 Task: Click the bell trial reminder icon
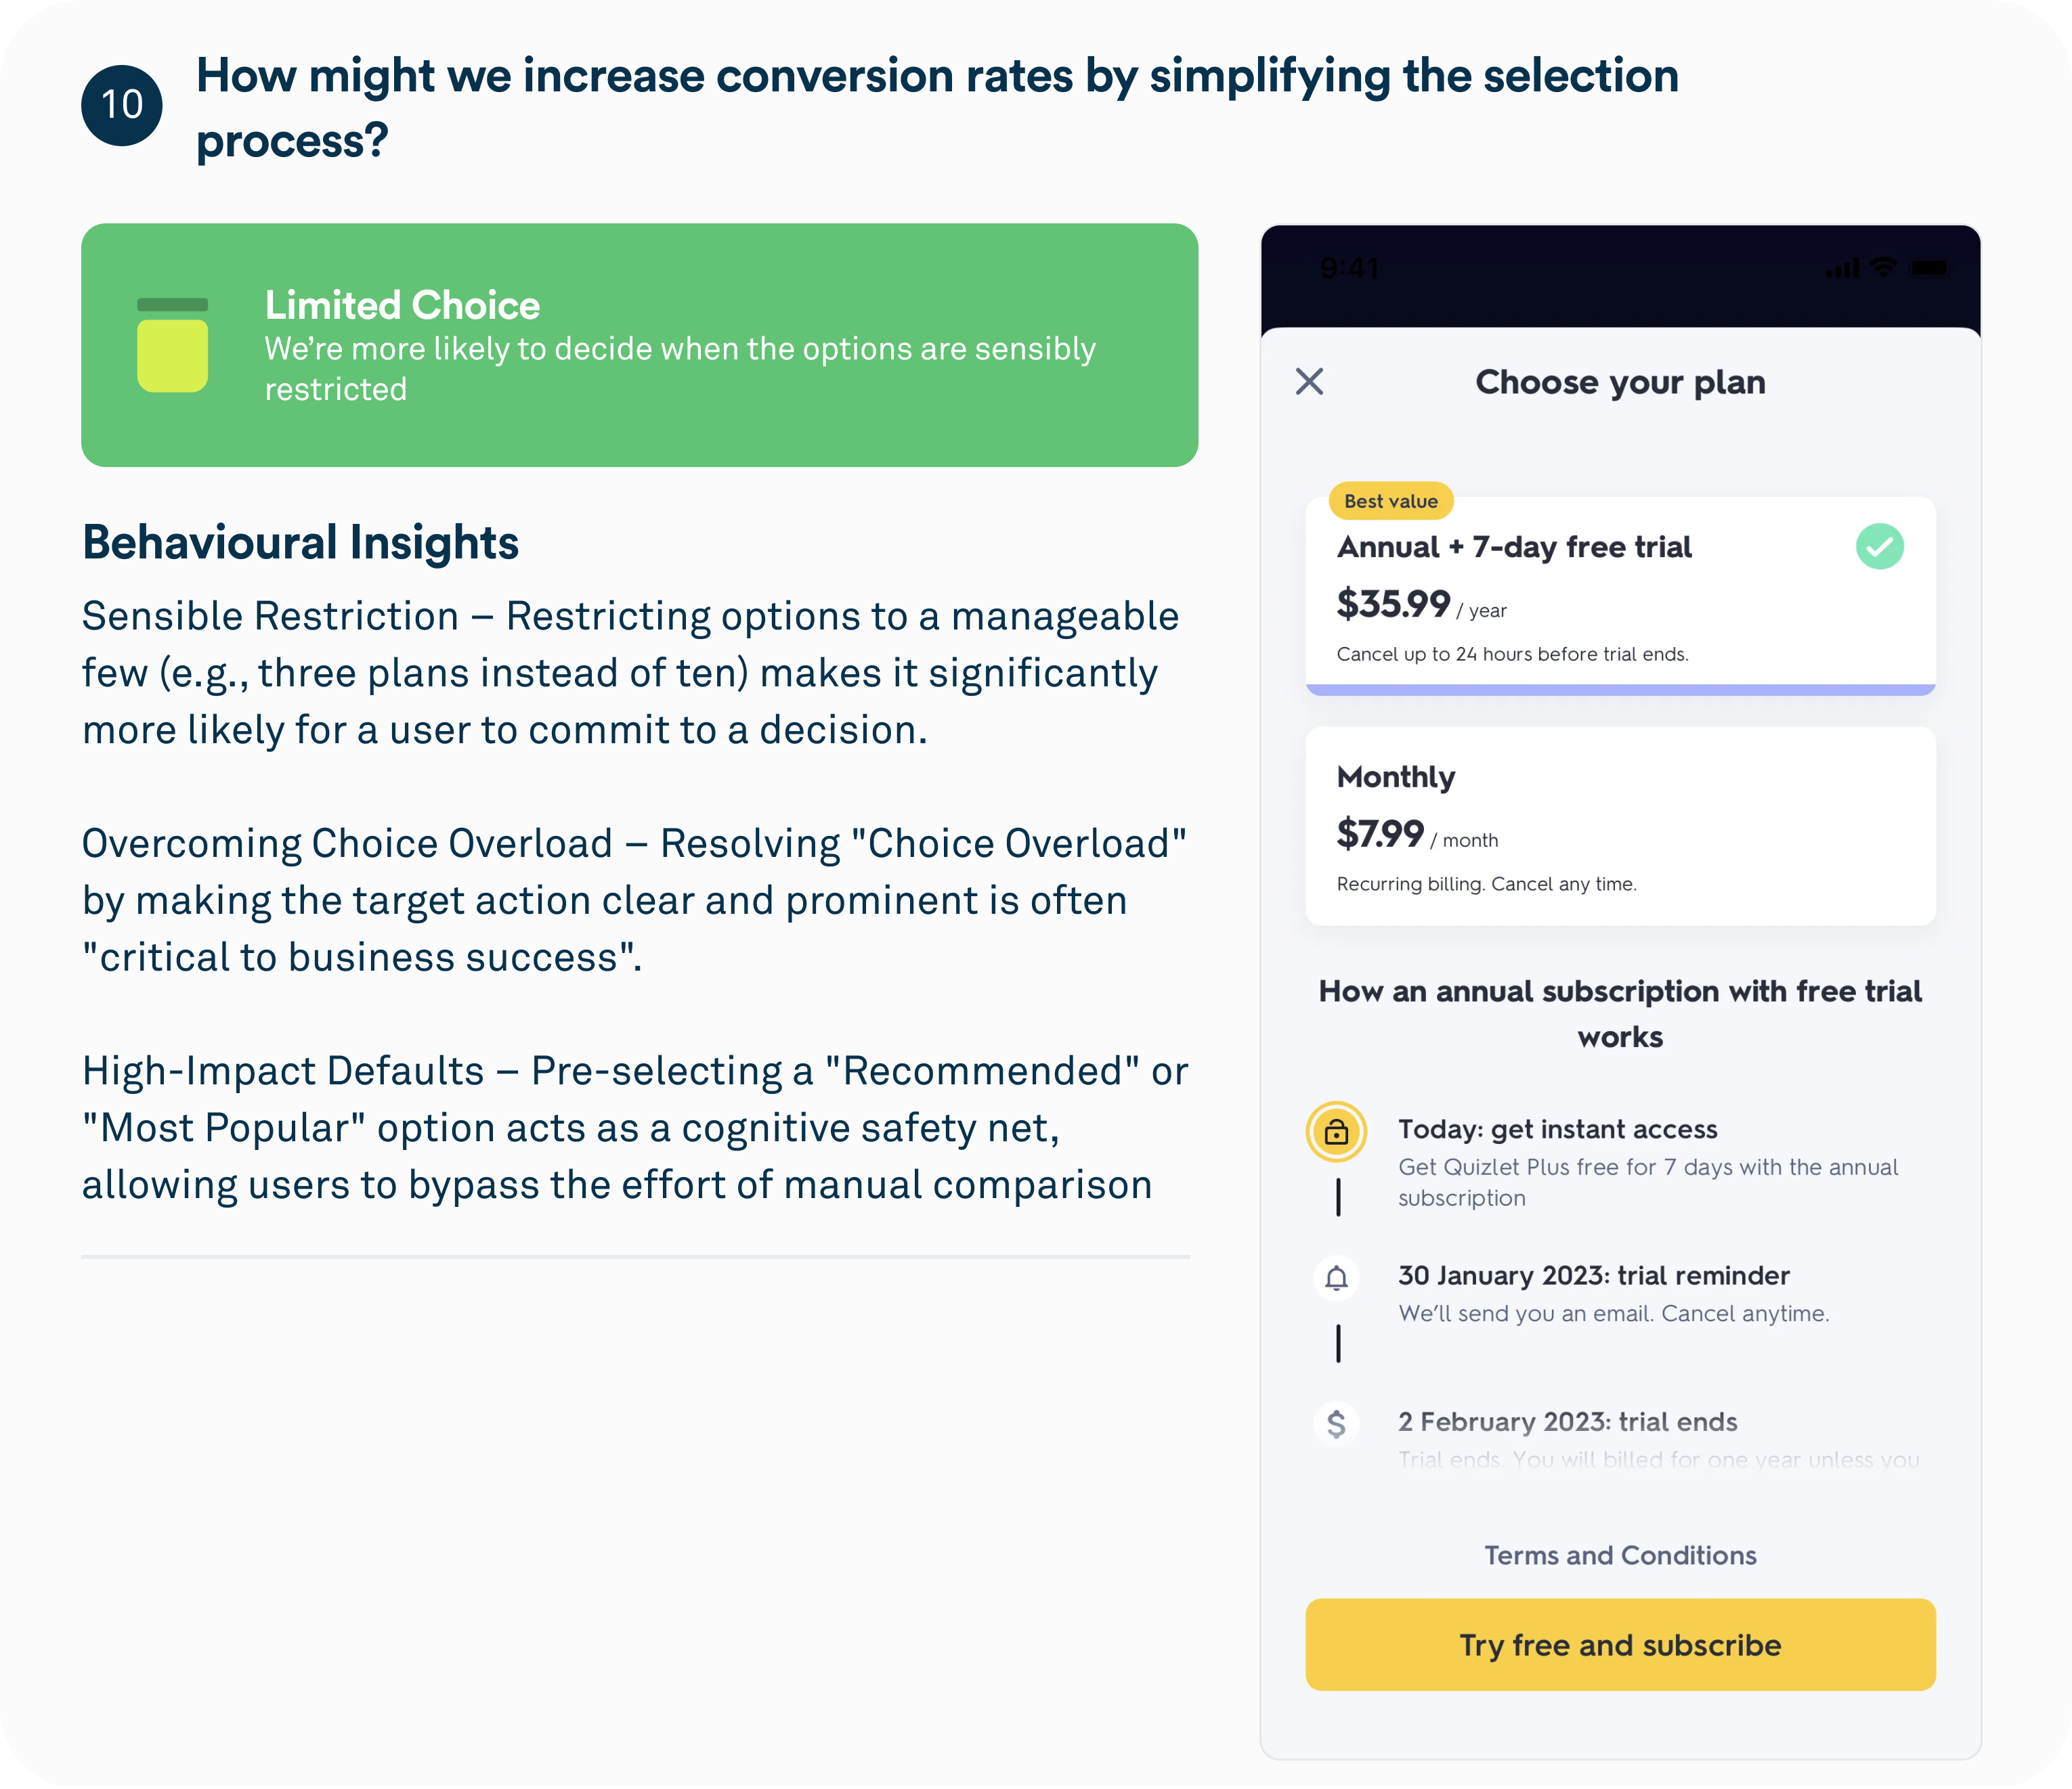coord(1336,1278)
